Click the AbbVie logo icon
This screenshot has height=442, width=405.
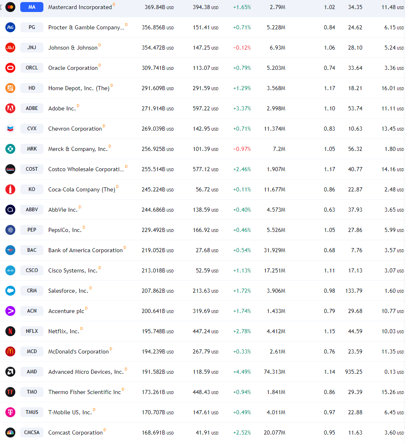click(x=10, y=210)
